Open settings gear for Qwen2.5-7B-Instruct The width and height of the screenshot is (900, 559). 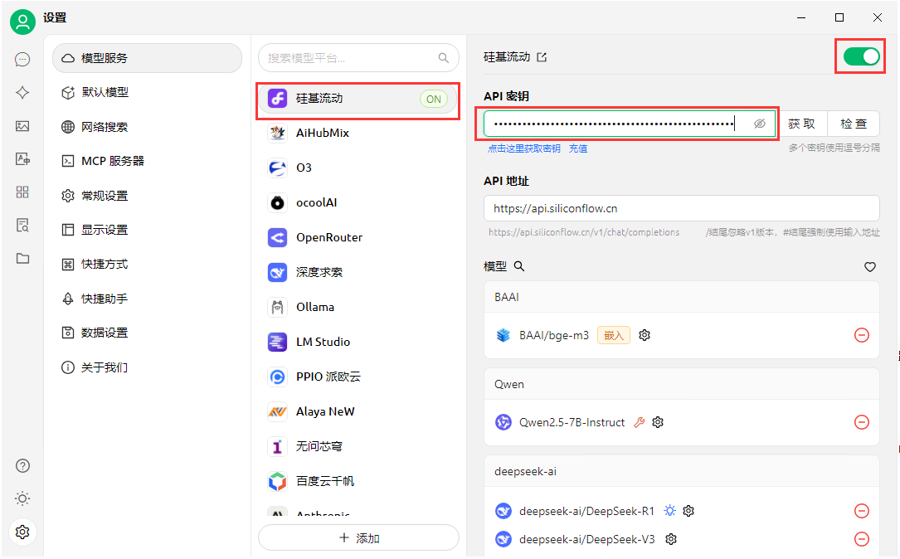[x=658, y=422]
